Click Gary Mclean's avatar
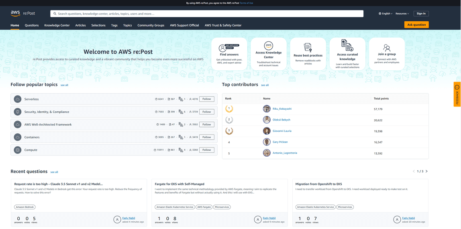The width and height of the screenshot is (461, 229). click(267, 142)
